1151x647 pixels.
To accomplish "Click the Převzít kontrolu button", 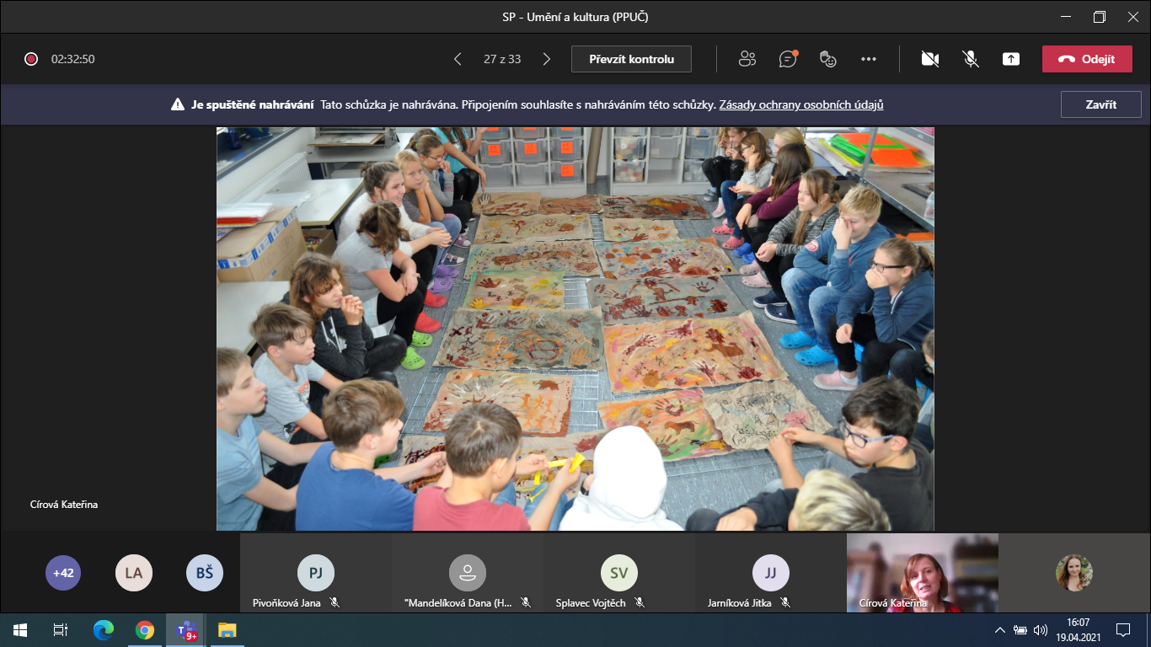I will [x=631, y=59].
